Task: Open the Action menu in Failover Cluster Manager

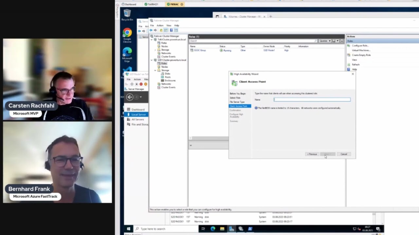Action: click(160, 25)
